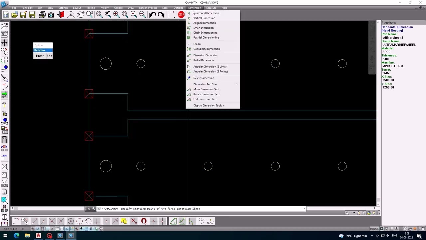Close the command line with X
This screenshot has width=426, height=240.
pos(89,209)
